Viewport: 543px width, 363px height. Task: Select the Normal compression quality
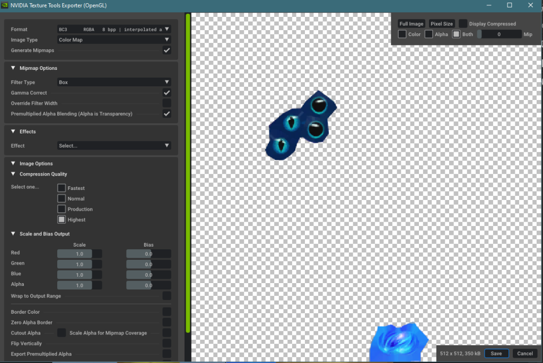(x=62, y=198)
